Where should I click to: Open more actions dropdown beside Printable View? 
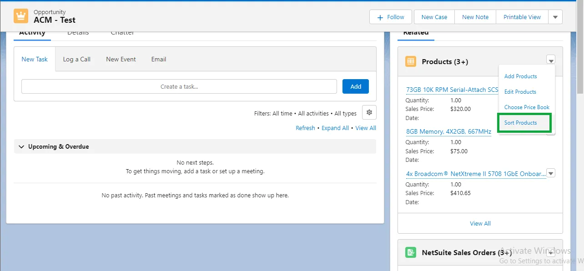coord(555,17)
